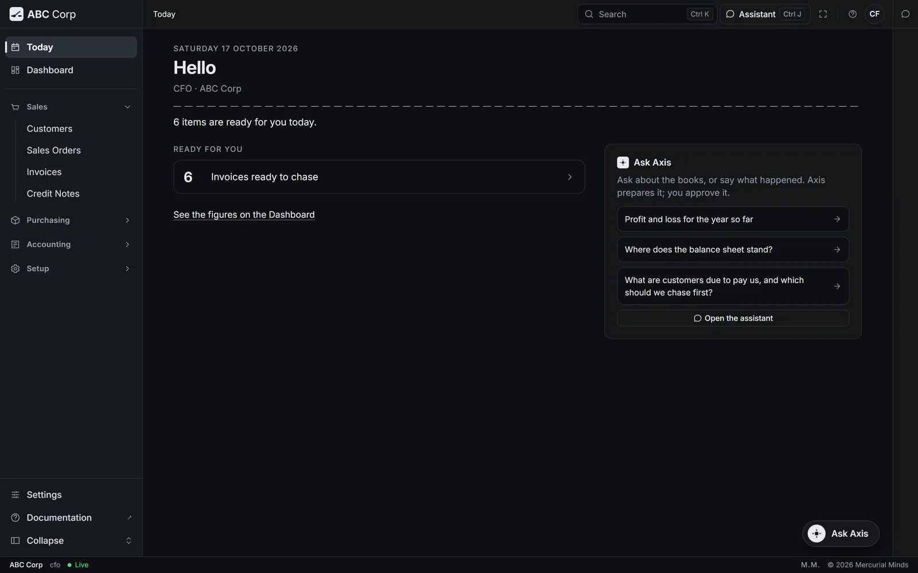Follow 'See the figures on the Dashboard' link
Image resolution: width=918 pixels, height=573 pixels.
tap(244, 215)
